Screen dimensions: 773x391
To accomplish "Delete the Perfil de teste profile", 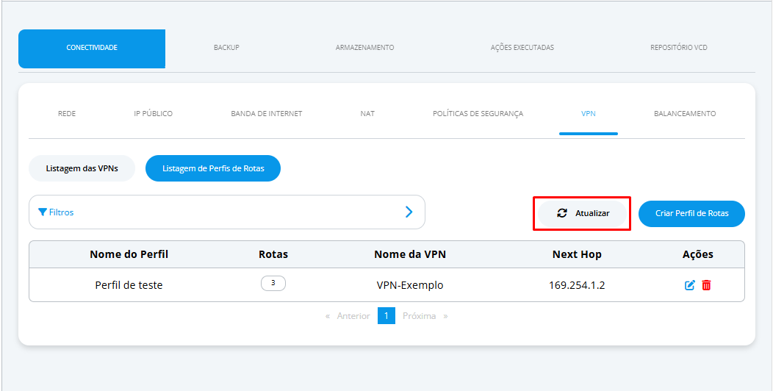I will coord(706,285).
